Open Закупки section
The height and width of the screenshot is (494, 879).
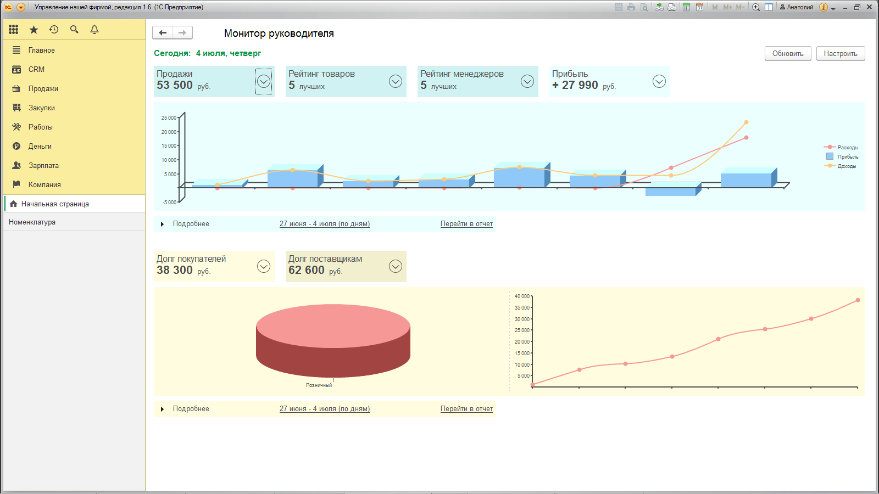pos(74,108)
